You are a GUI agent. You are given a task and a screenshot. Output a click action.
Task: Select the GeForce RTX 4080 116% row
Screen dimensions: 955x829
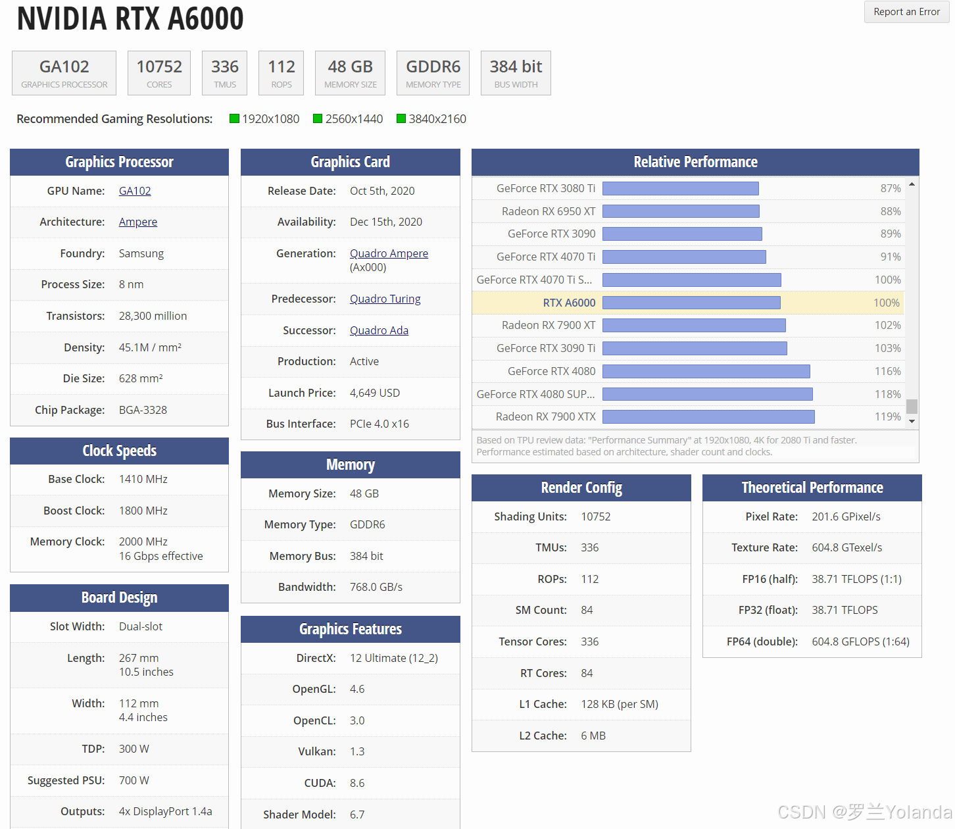[x=688, y=371]
